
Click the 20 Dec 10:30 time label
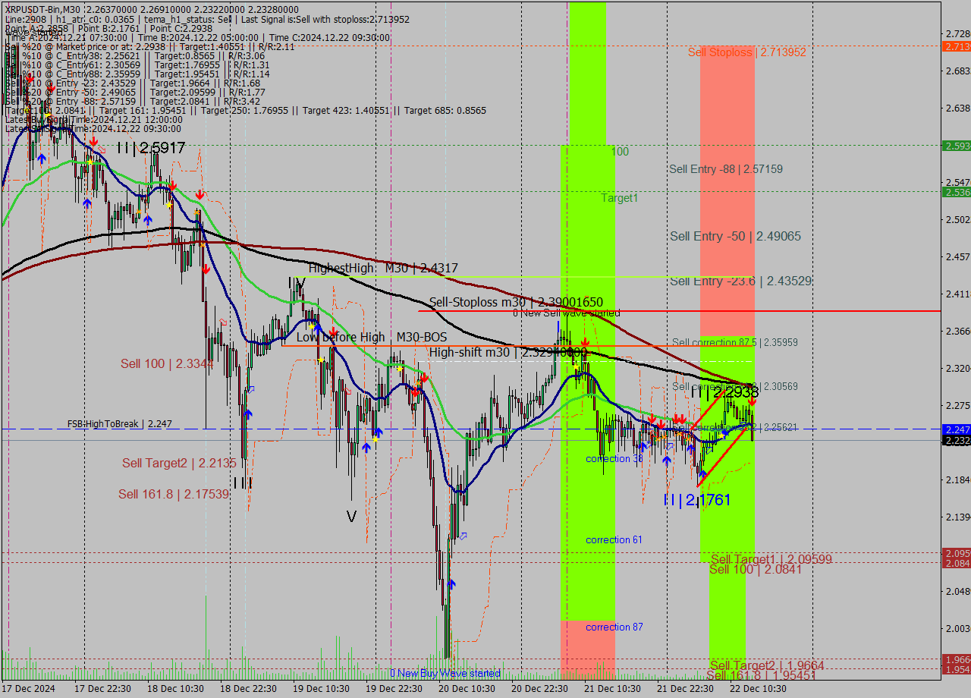pyautogui.click(x=467, y=689)
